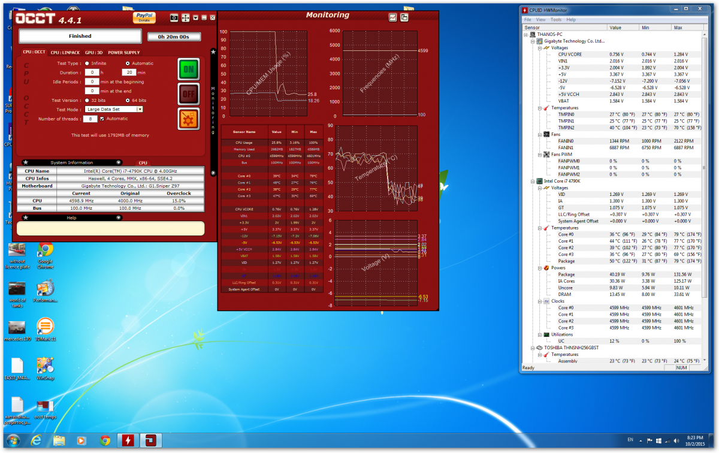Collapse the OCCT Monitoring side strip arrow
The width and height of the screenshot is (719, 453).
[213, 173]
